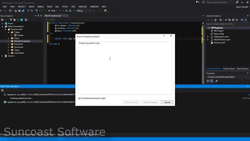Click the New Project toolbar icon

click(11, 11)
